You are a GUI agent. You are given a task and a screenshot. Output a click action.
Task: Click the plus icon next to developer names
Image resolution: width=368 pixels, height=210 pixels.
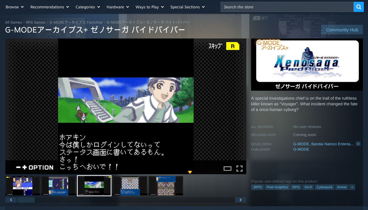point(358,144)
